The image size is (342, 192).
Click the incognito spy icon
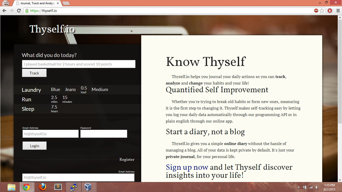(6, 3)
